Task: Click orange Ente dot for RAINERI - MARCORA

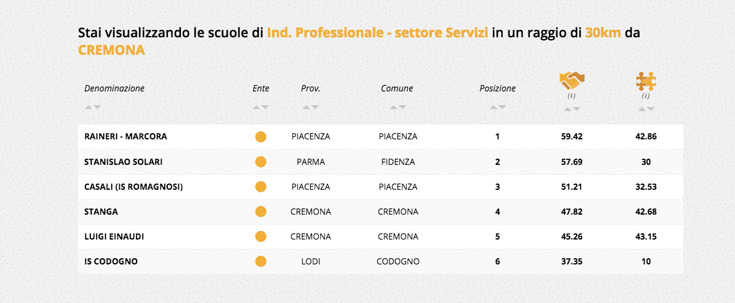Action: (261, 137)
